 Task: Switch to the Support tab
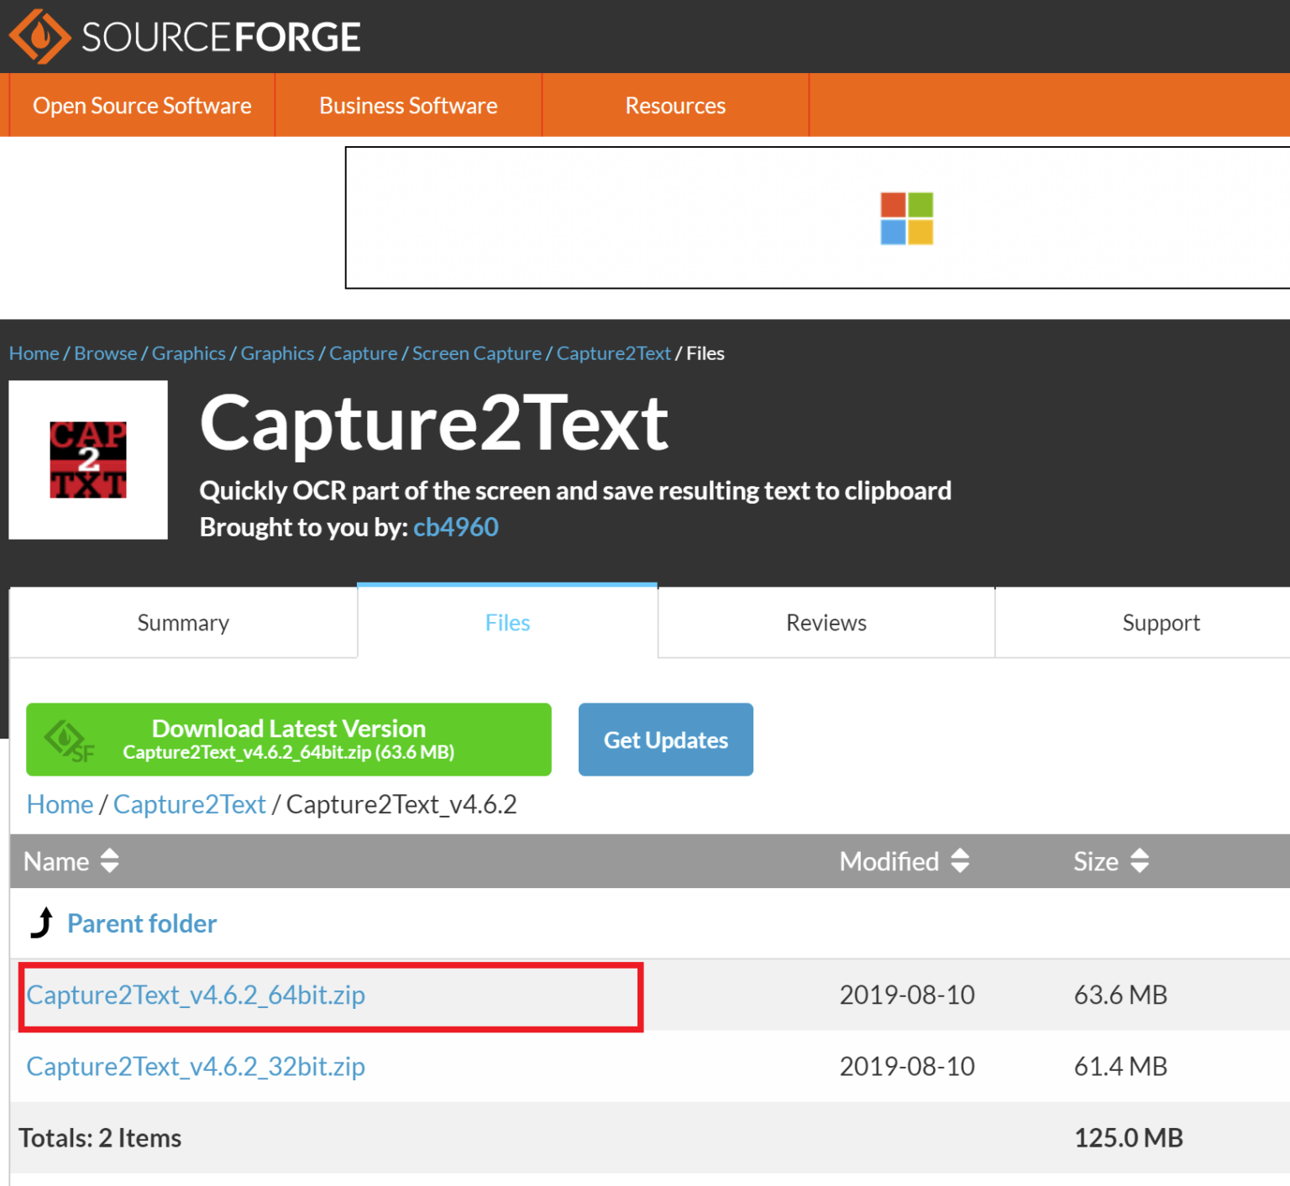1161,623
